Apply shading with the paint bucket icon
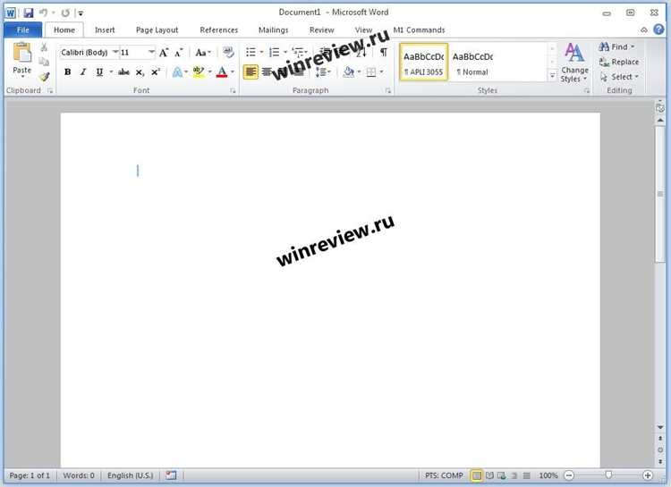The image size is (671, 487). (x=349, y=71)
